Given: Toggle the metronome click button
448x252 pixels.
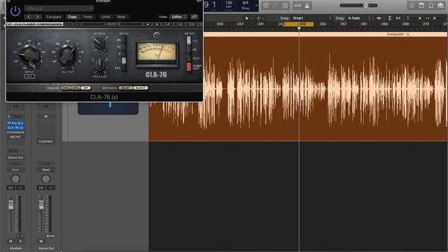Looking at the screenshot, I should (x=307, y=6).
